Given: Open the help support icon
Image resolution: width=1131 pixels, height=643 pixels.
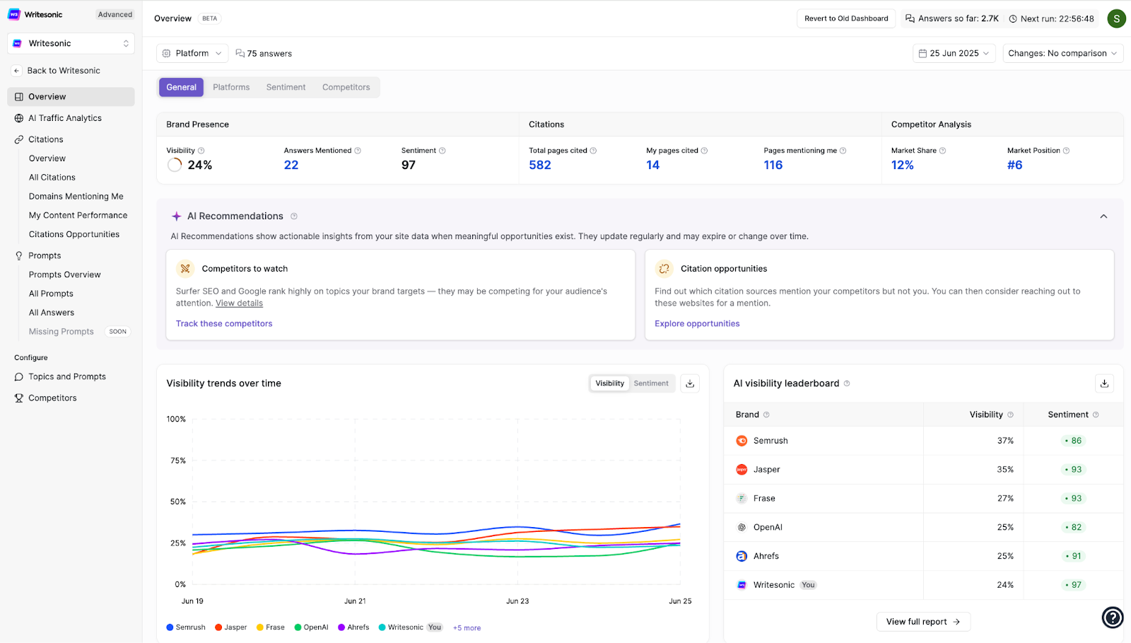Looking at the screenshot, I should click(1113, 618).
